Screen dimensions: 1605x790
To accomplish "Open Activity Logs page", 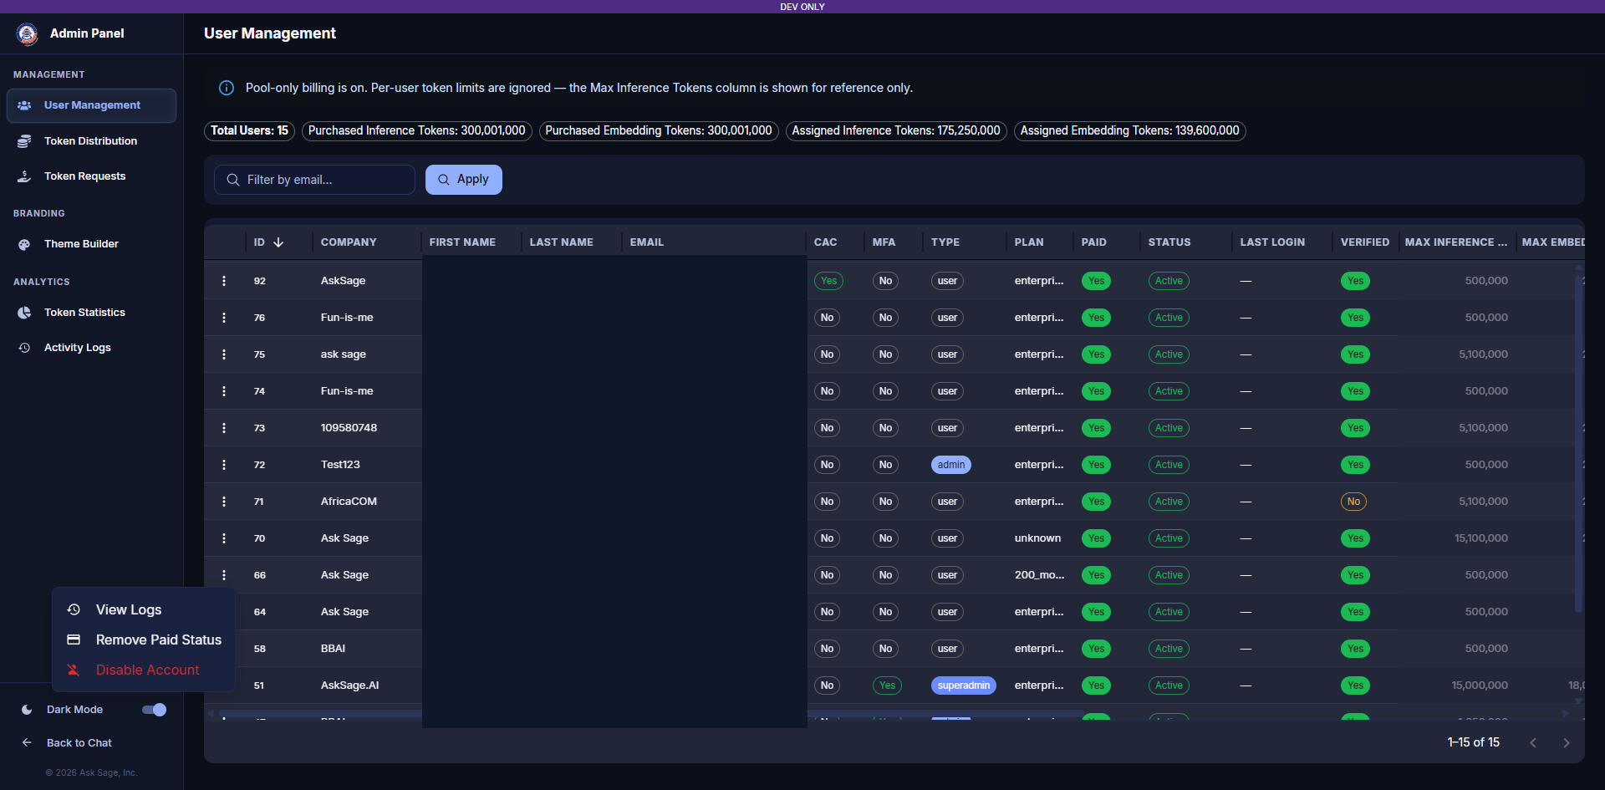I will 92,348.
